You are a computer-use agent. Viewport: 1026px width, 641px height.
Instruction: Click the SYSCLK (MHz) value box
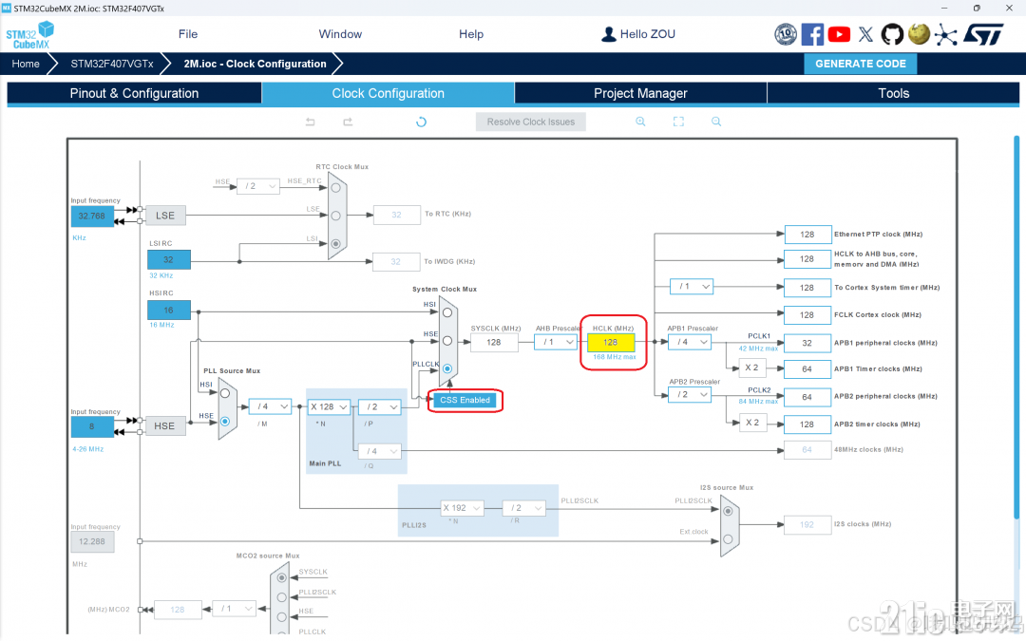point(494,342)
